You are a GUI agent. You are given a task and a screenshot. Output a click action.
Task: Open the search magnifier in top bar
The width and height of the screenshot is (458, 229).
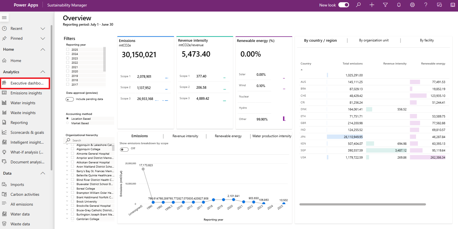point(358,5)
